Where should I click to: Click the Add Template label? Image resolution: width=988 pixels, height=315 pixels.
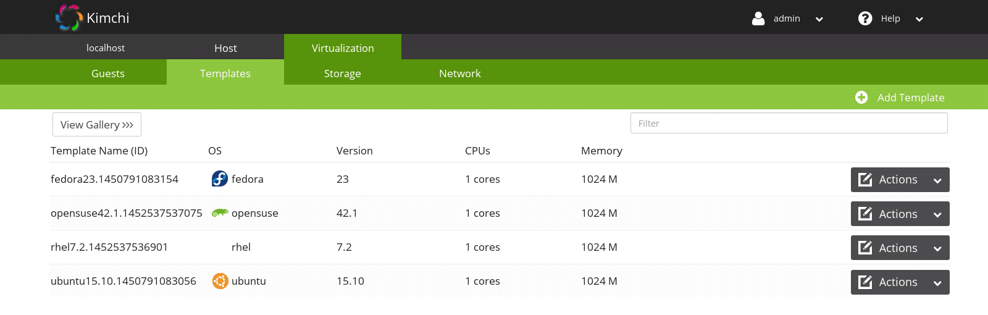click(x=911, y=97)
